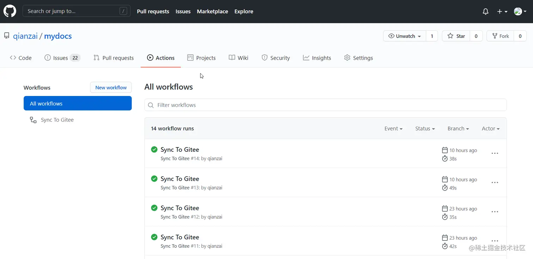Click the Sync To Gitee workflow icon
The height and width of the screenshot is (259, 533).
tap(33, 120)
